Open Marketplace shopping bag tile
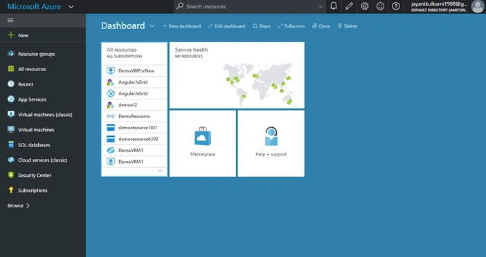 tap(203, 144)
